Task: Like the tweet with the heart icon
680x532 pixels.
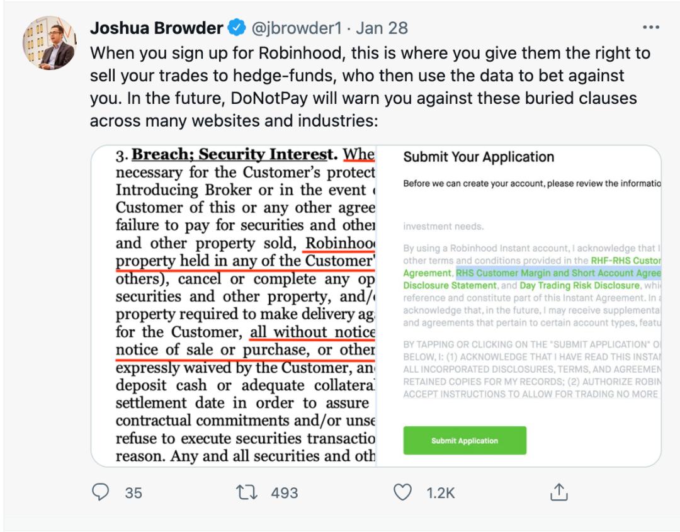Action: click(x=402, y=492)
